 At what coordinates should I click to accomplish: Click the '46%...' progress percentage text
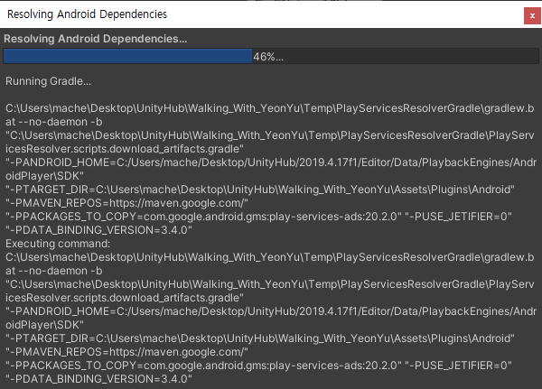coord(268,57)
